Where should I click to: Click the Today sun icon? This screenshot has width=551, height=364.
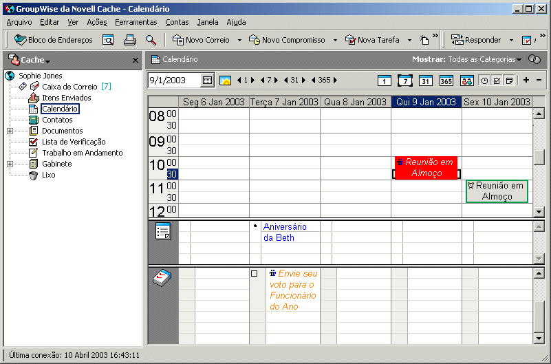pyautogui.click(x=225, y=81)
